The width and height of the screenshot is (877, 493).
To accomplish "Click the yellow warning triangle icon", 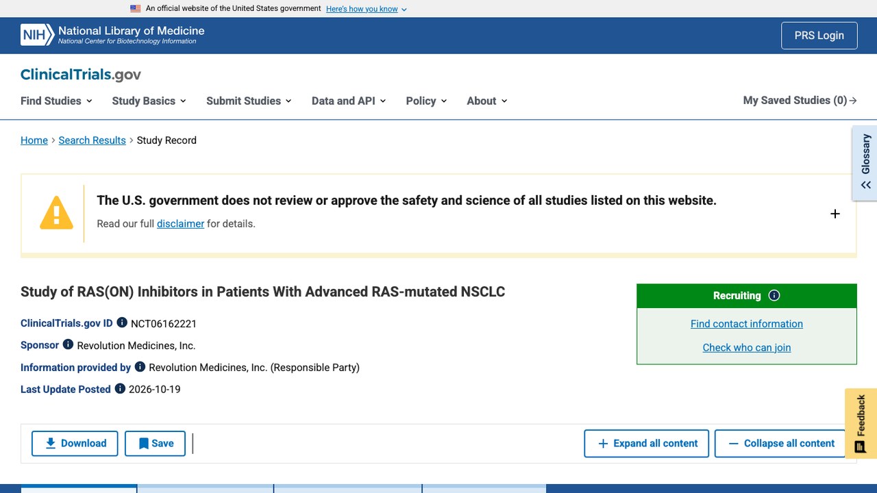I will [56, 213].
